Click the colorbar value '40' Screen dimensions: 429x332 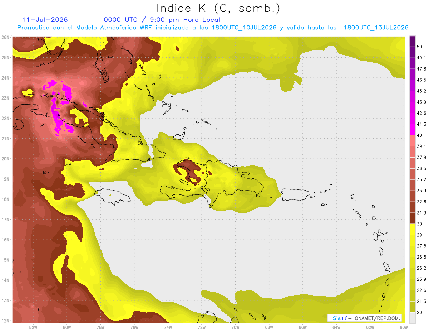pos(420,135)
